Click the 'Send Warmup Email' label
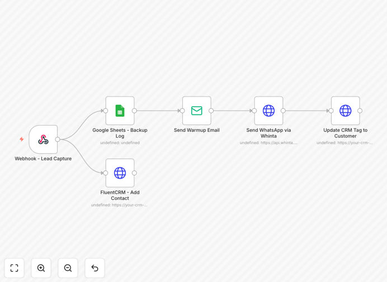 [x=197, y=130]
